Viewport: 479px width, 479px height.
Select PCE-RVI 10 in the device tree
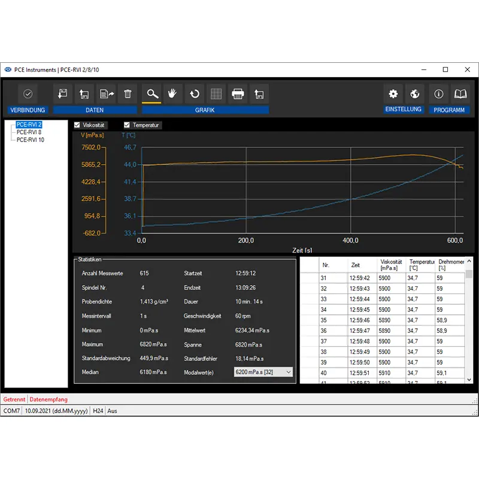pyautogui.click(x=31, y=140)
